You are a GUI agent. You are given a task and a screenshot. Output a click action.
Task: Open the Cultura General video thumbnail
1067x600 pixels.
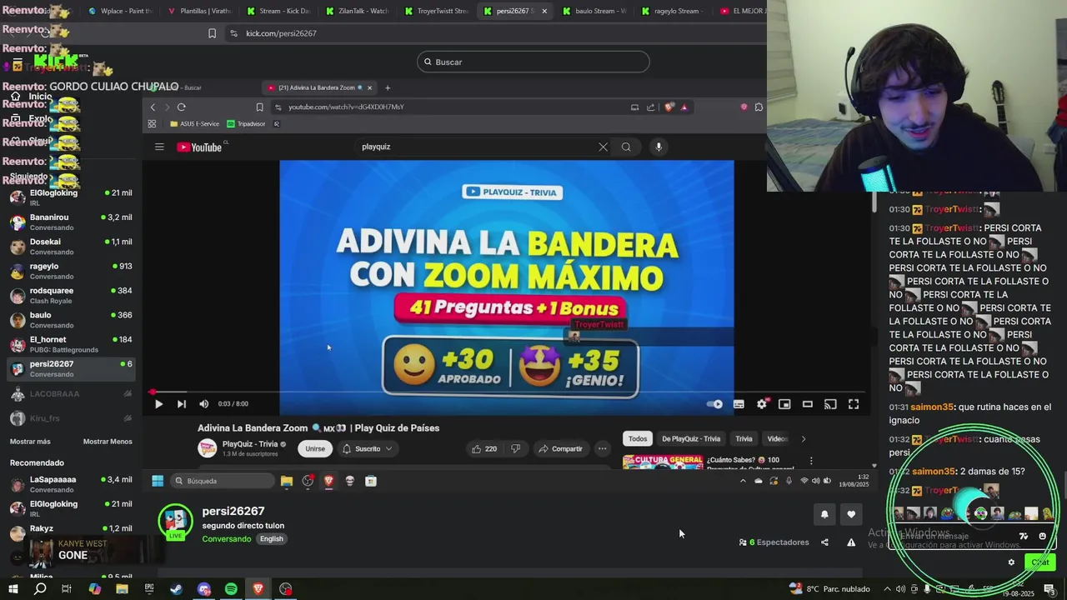click(663, 461)
